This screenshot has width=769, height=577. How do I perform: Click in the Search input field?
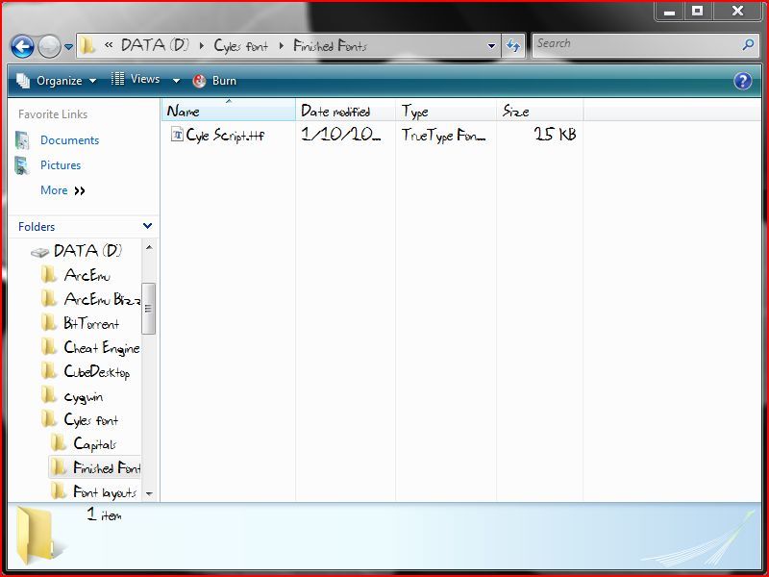click(637, 45)
